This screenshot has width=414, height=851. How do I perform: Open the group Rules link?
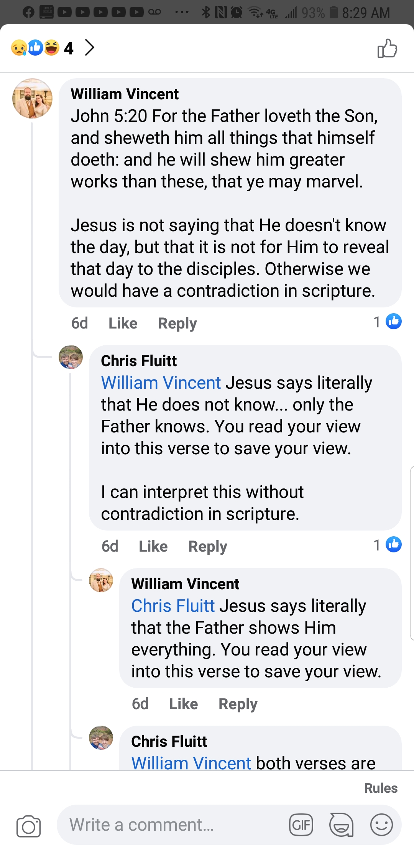[x=381, y=788]
